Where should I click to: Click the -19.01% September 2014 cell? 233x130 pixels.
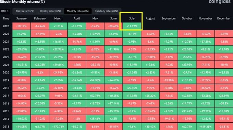click(x=169, y=119)
